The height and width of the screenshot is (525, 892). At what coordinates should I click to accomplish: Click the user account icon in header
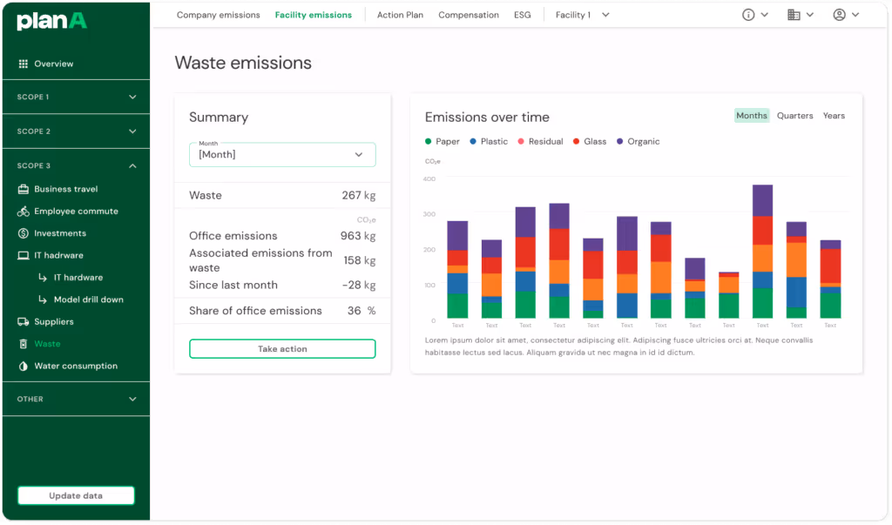coord(839,15)
